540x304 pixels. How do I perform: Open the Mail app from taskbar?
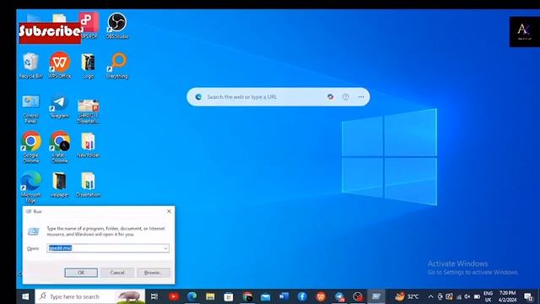[266, 296]
